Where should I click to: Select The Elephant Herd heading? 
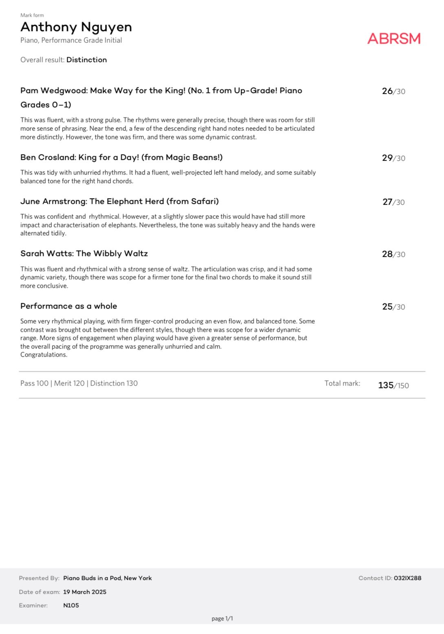(119, 201)
